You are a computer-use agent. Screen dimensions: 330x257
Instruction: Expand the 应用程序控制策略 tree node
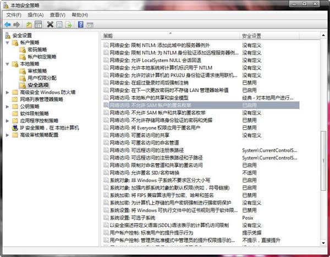7,121
